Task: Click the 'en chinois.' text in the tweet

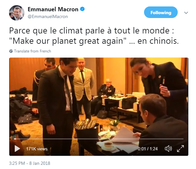Action: (x=158, y=41)
